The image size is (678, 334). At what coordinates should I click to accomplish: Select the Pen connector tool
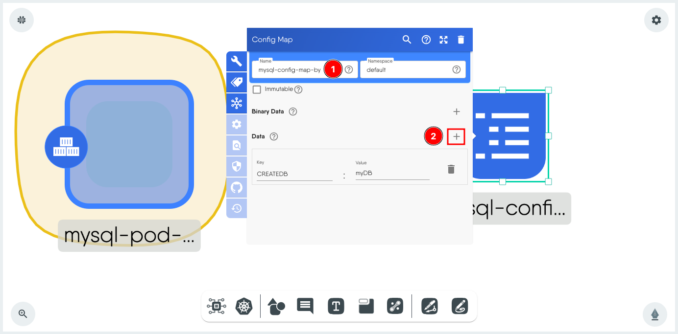click(429, 306)
